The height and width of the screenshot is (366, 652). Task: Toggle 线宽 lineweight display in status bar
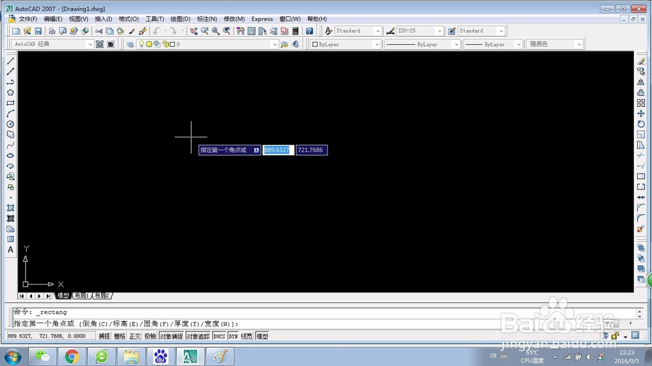click(x=246, y=336)
